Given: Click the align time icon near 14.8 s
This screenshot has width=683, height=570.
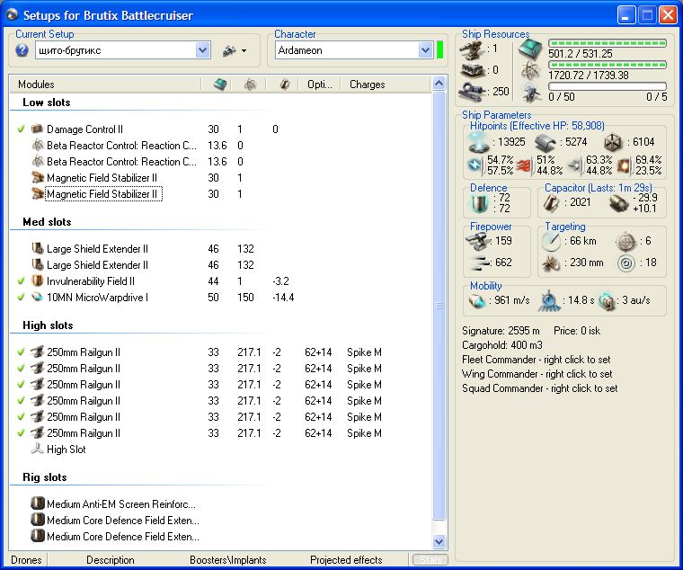Looking at the screenshot, I should (549, 300).
